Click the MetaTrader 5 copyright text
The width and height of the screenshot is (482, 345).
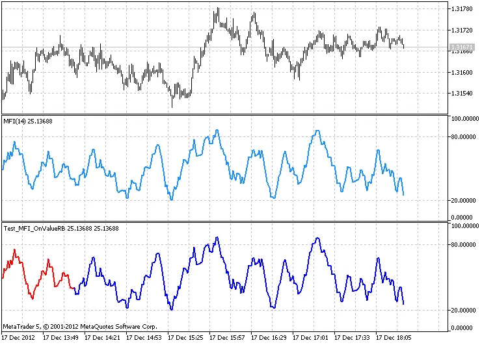pyautogui.click(x=79, y=326)
